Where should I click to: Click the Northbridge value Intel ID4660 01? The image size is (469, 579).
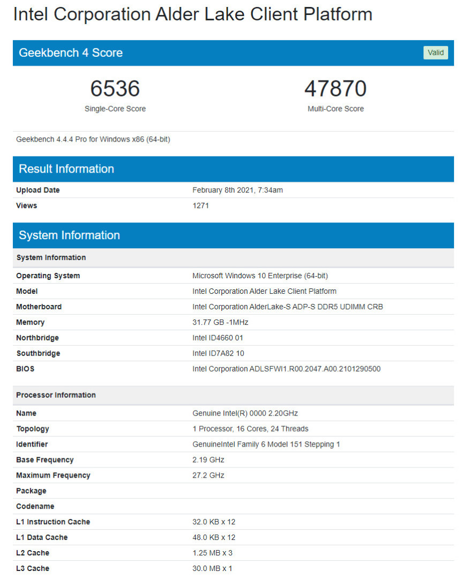pyautogui.click(x=218, y=338)
